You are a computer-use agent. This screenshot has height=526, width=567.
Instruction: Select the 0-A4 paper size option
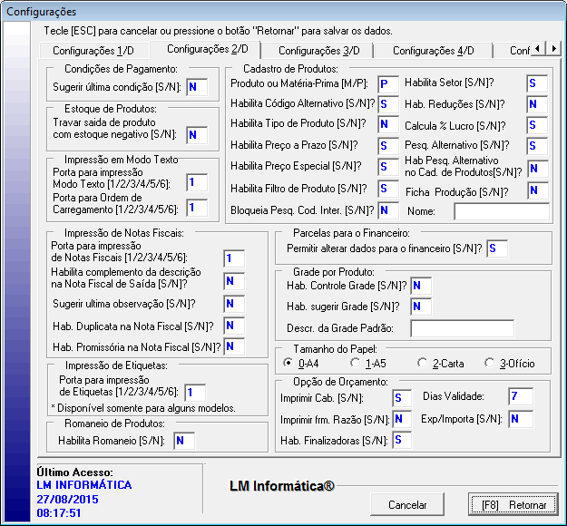289,363
